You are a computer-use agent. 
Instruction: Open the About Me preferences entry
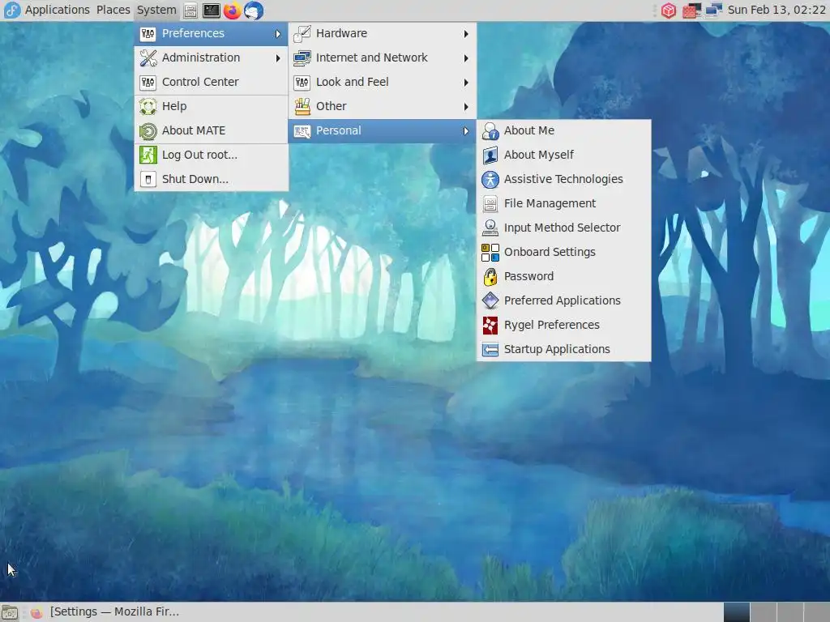pyautogui.click(x=564, y=130)
